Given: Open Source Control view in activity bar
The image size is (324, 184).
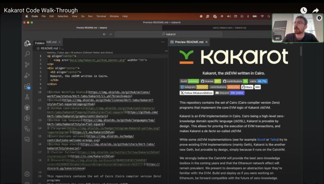Looking at the screenshot, I should tap(27, 65).
